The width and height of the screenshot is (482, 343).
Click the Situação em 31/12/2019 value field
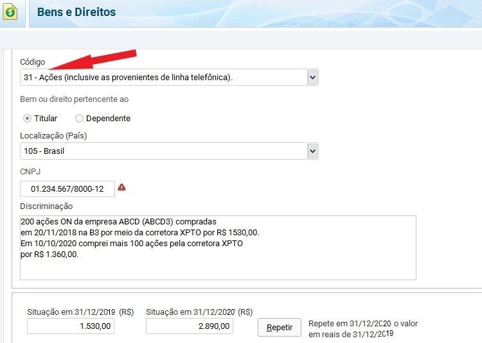71,326
